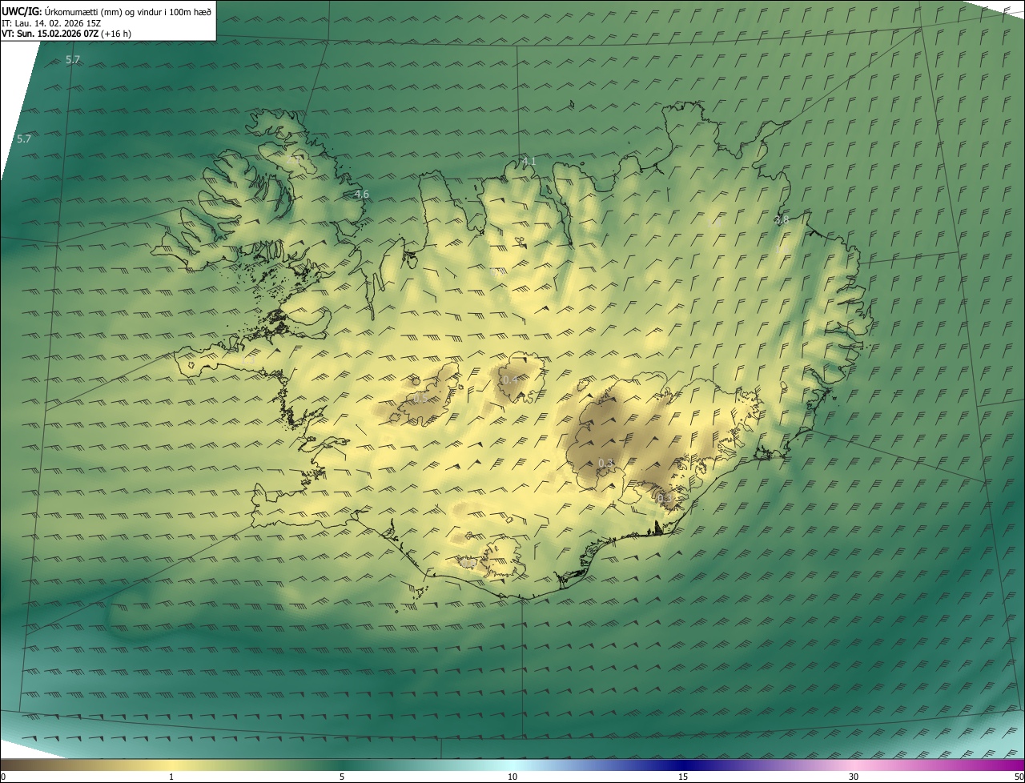Click the '1' tick on the color scale
This screenshot has height=783, width=1025.
point(171,777)
